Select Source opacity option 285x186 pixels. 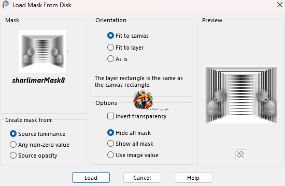click(x=34, y=156)
